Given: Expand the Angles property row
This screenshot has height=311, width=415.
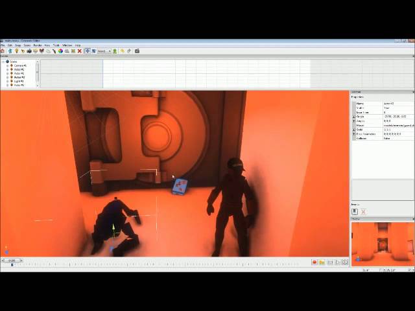Looking at the screenshot, I should coord(354,121).
